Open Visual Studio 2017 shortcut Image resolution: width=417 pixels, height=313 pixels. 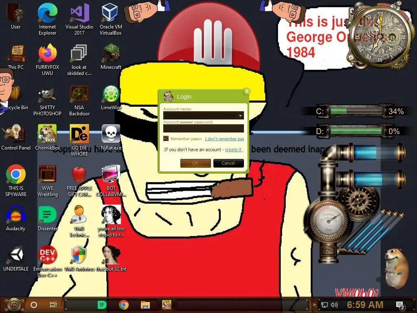point(79,19)
